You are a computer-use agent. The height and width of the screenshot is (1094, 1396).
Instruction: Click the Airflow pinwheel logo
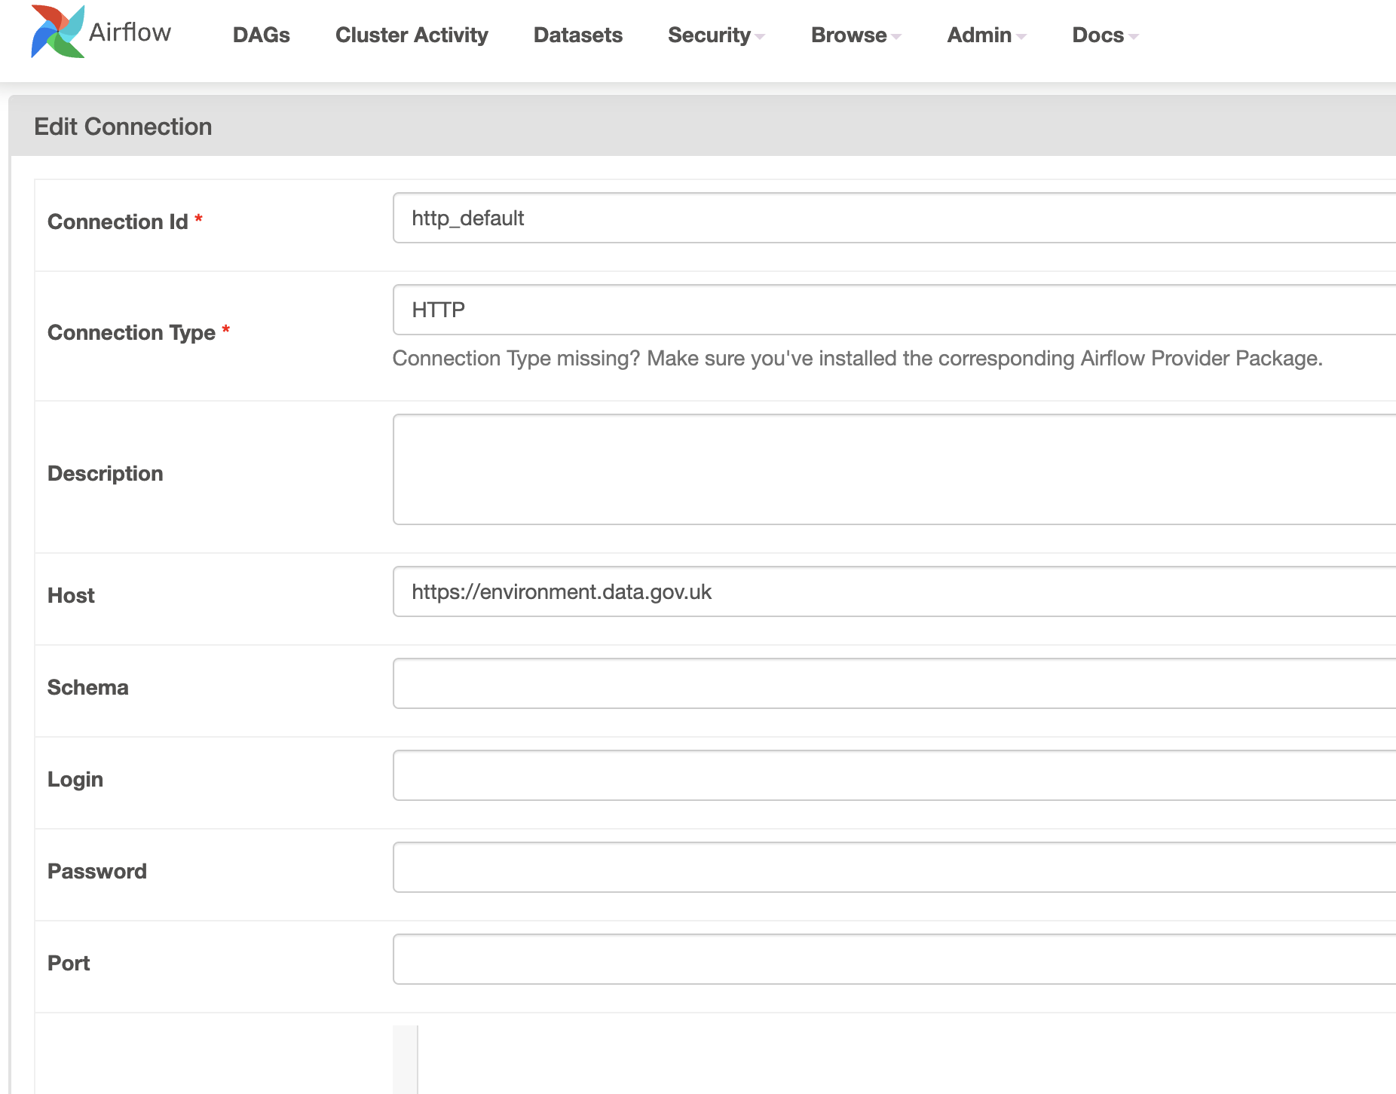pyautogui.click(x=57, y=32)
